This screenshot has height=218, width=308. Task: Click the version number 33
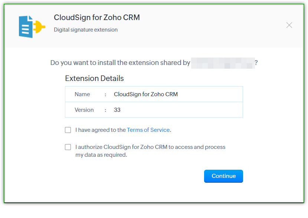click(117, 110)
